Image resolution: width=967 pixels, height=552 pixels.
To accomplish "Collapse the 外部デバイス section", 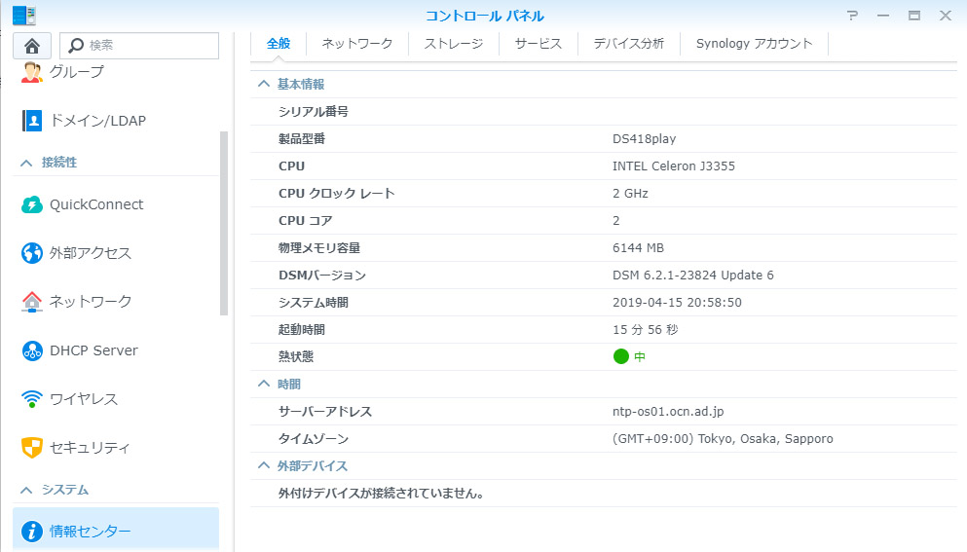I will [x=263, y=465].
